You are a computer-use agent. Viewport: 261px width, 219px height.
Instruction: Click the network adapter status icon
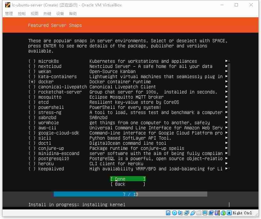pyautogui.click(x=186, y=213)
